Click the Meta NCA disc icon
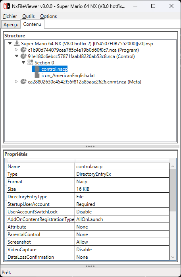The width and height of the screenshot is (181, 277). (23, 82)
